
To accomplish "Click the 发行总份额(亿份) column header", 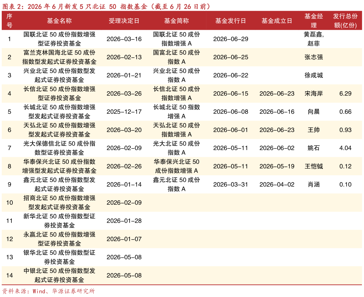I will pos(345,21).
